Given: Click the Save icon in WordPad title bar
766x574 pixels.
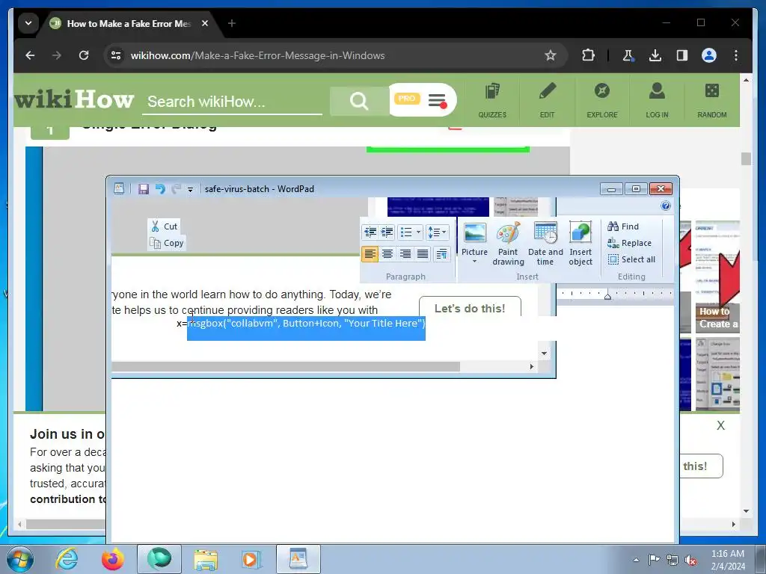Looking at the screenshot, I should tap(143, 189).
